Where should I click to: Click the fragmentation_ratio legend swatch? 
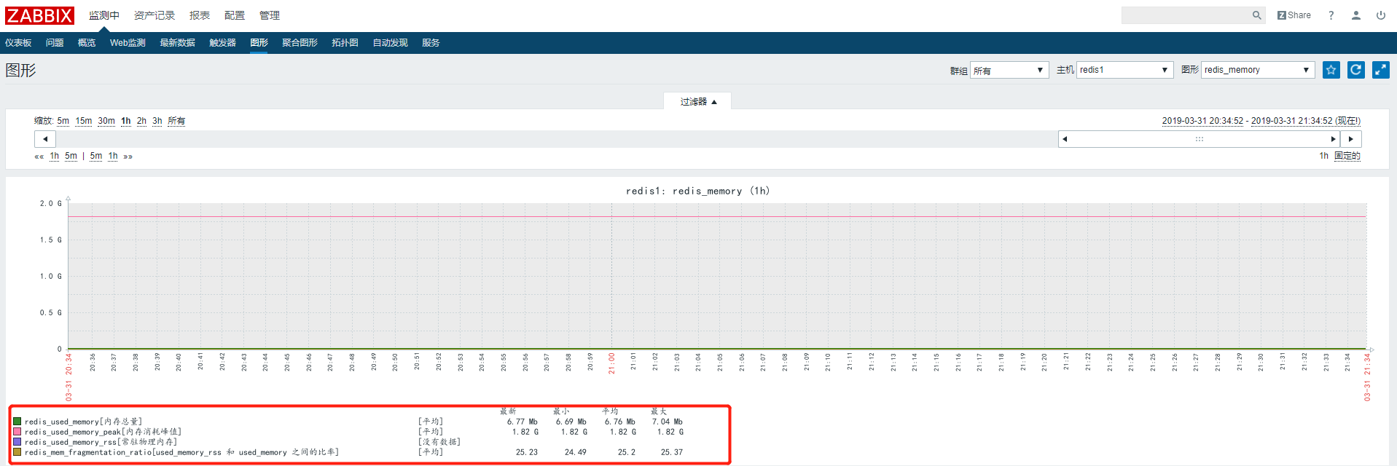click(x=17, y=452)
